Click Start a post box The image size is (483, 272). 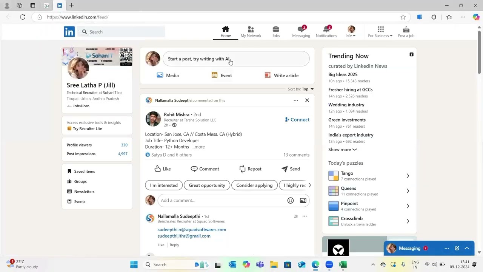pos(236,59)
